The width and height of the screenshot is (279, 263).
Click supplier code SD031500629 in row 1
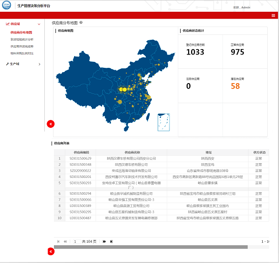81,158
